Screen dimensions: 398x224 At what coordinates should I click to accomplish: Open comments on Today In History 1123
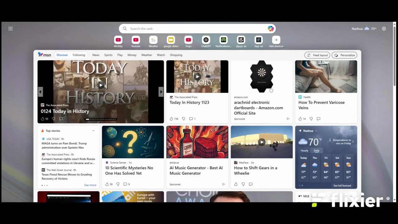(x=191, y=119)
